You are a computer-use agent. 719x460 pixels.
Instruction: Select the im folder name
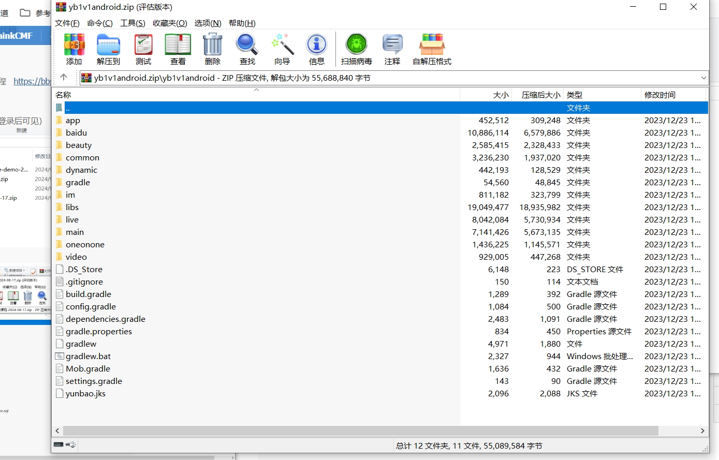(70, 195)
